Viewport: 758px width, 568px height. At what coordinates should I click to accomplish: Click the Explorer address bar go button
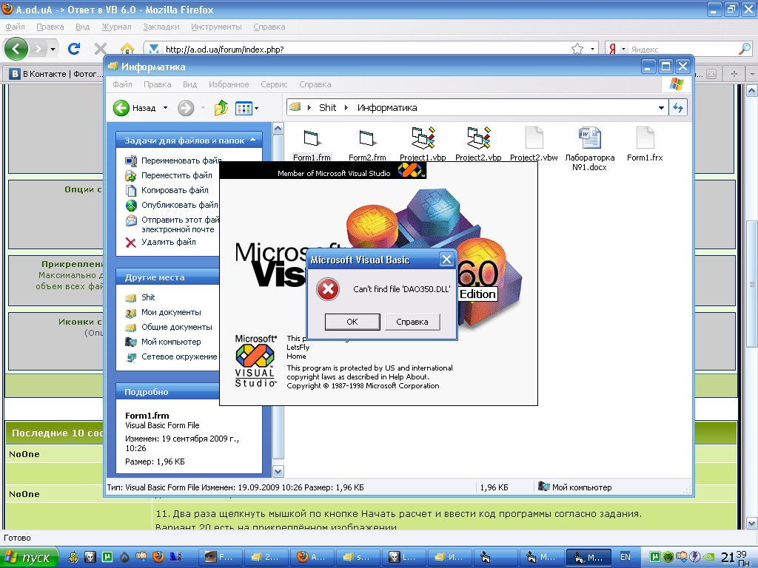678,108
